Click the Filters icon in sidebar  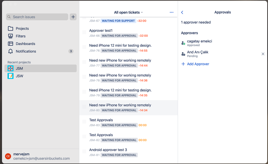point(10,36)
